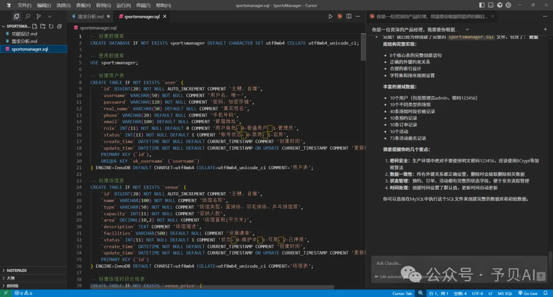The width and height of the screenshot is (553, 297).
Task: Click the horizontal editor scrollbar
Action: click(x=211, y=287)
